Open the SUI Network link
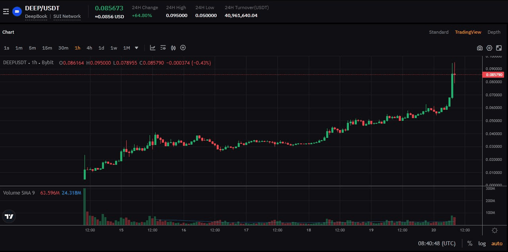This screenshot has width=508, height=252. 67,16
